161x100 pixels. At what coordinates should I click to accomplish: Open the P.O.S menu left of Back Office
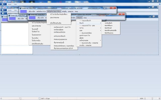41,11
